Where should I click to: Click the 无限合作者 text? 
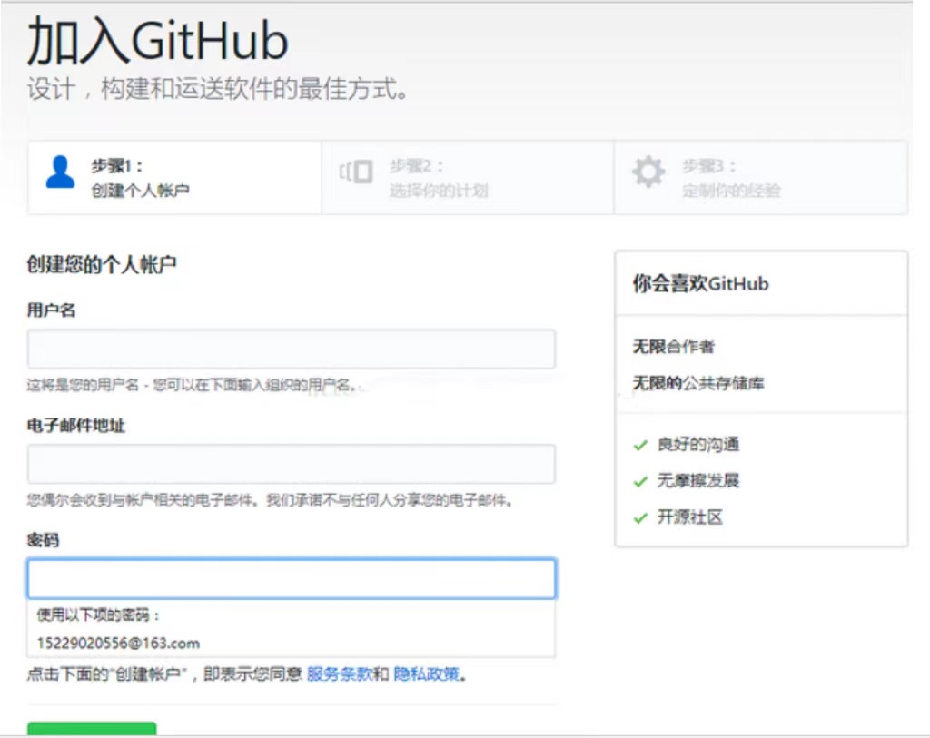(674, 346)
